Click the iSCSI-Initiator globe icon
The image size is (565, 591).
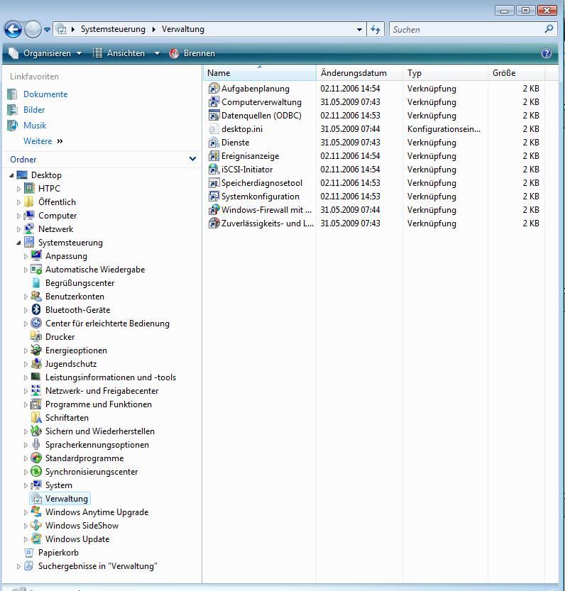pos(214,170)
